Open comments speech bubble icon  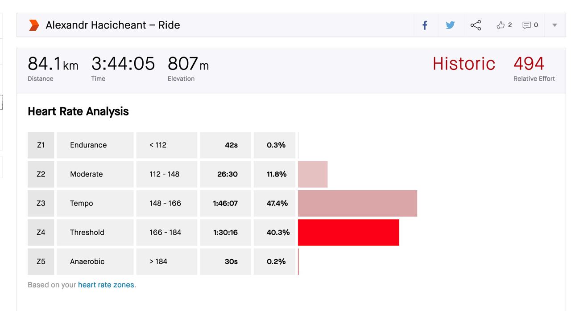coord(527,25)
